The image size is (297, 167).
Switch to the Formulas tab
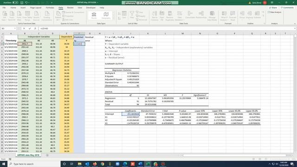pos(50,8)
